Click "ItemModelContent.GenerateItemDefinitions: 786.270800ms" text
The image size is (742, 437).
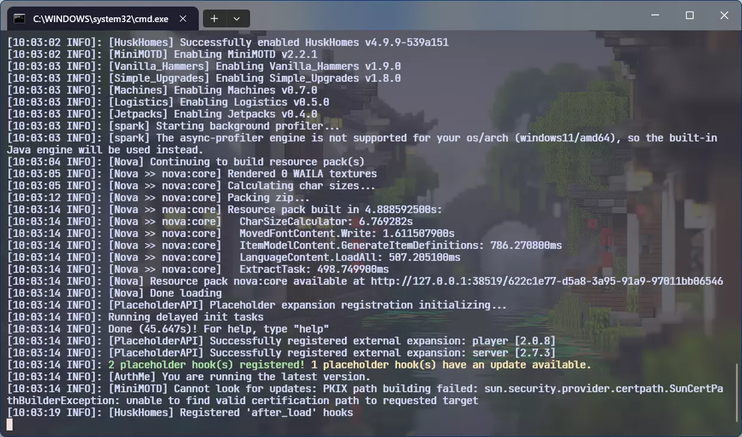(401, 245)
